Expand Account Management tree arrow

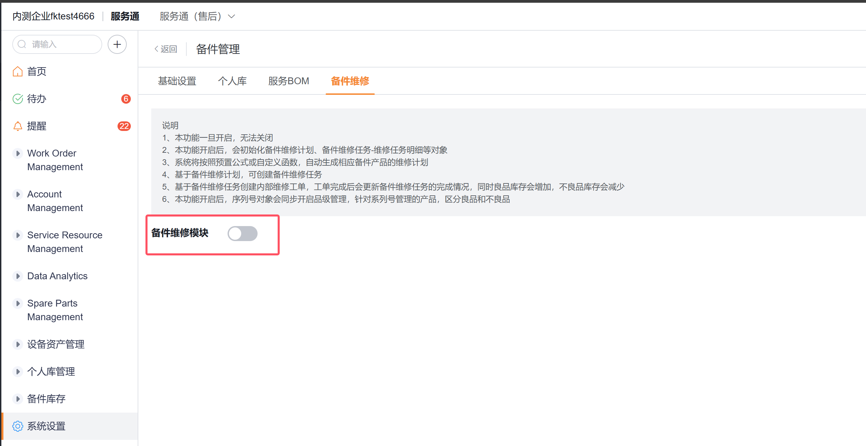pos(18,194)
